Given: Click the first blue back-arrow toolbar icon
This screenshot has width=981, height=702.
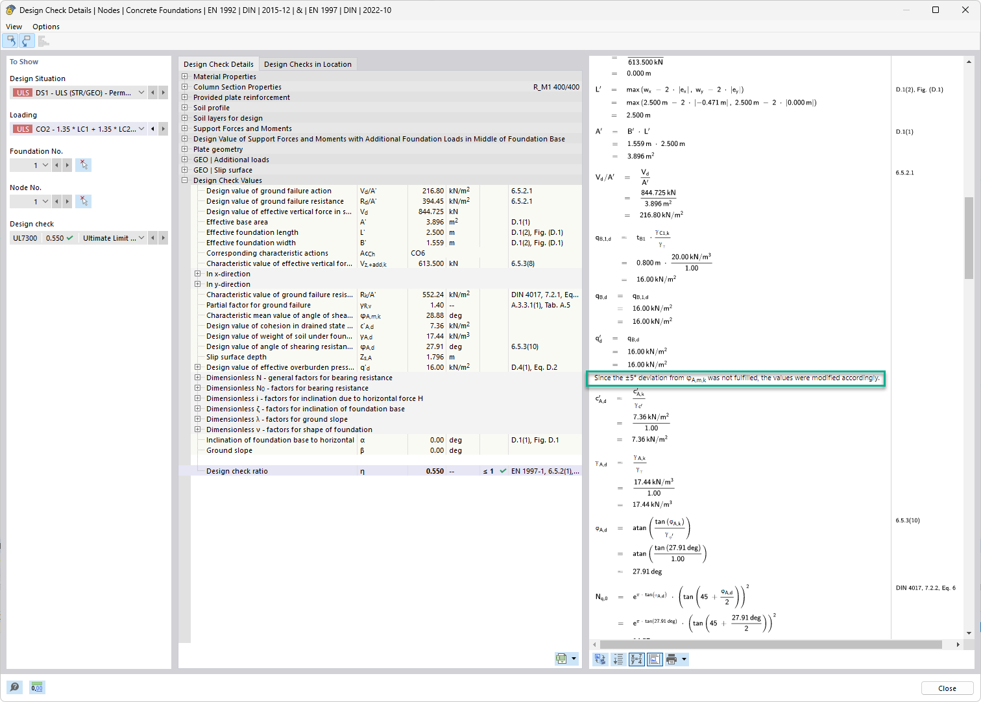Looking at the screenshot, I should click(x=11, y=41).
